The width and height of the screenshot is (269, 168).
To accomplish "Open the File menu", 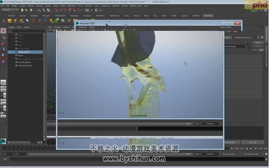I will tap(2, 6).
